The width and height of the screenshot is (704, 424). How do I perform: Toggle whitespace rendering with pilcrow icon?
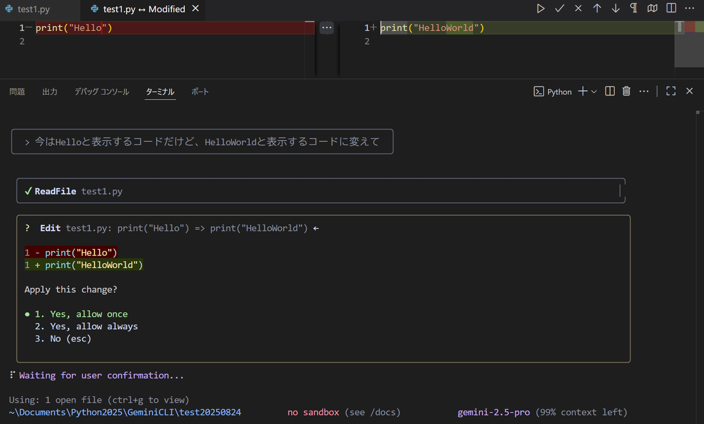tap(634, 8)
